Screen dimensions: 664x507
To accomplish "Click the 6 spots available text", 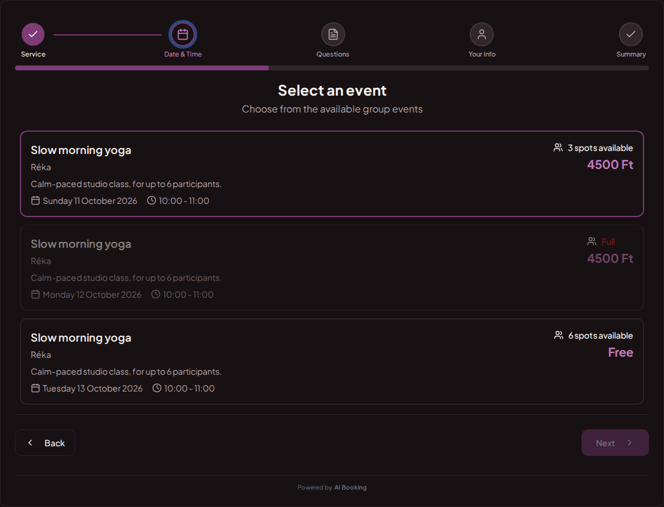I will coord(600,336).
